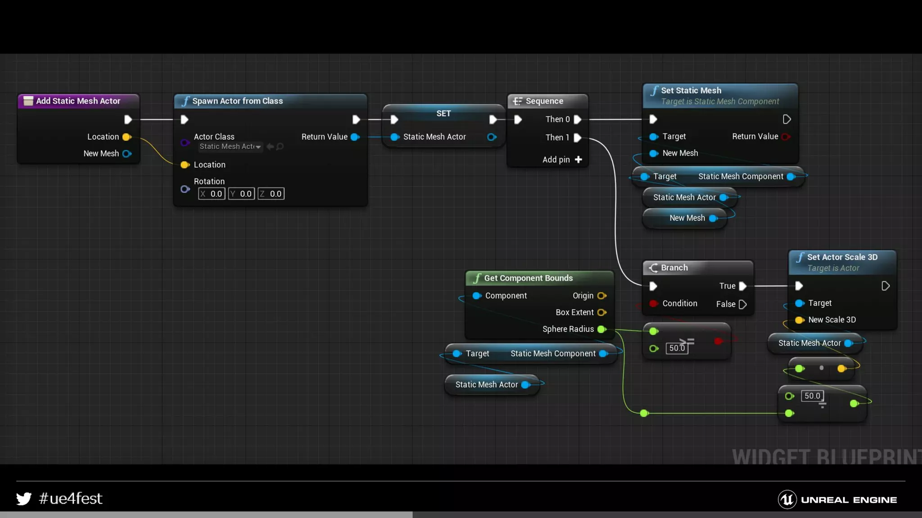This screenshot has width=922, height=518.
Task: Click the Condition boolean pin on Branch
Action: point(653,304)
